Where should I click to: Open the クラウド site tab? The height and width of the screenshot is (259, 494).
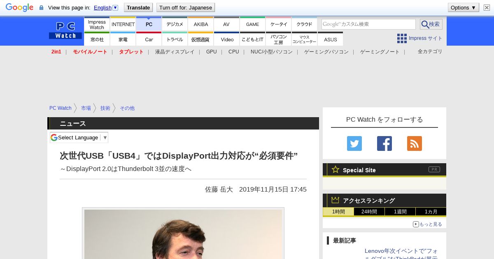[305, 24]
